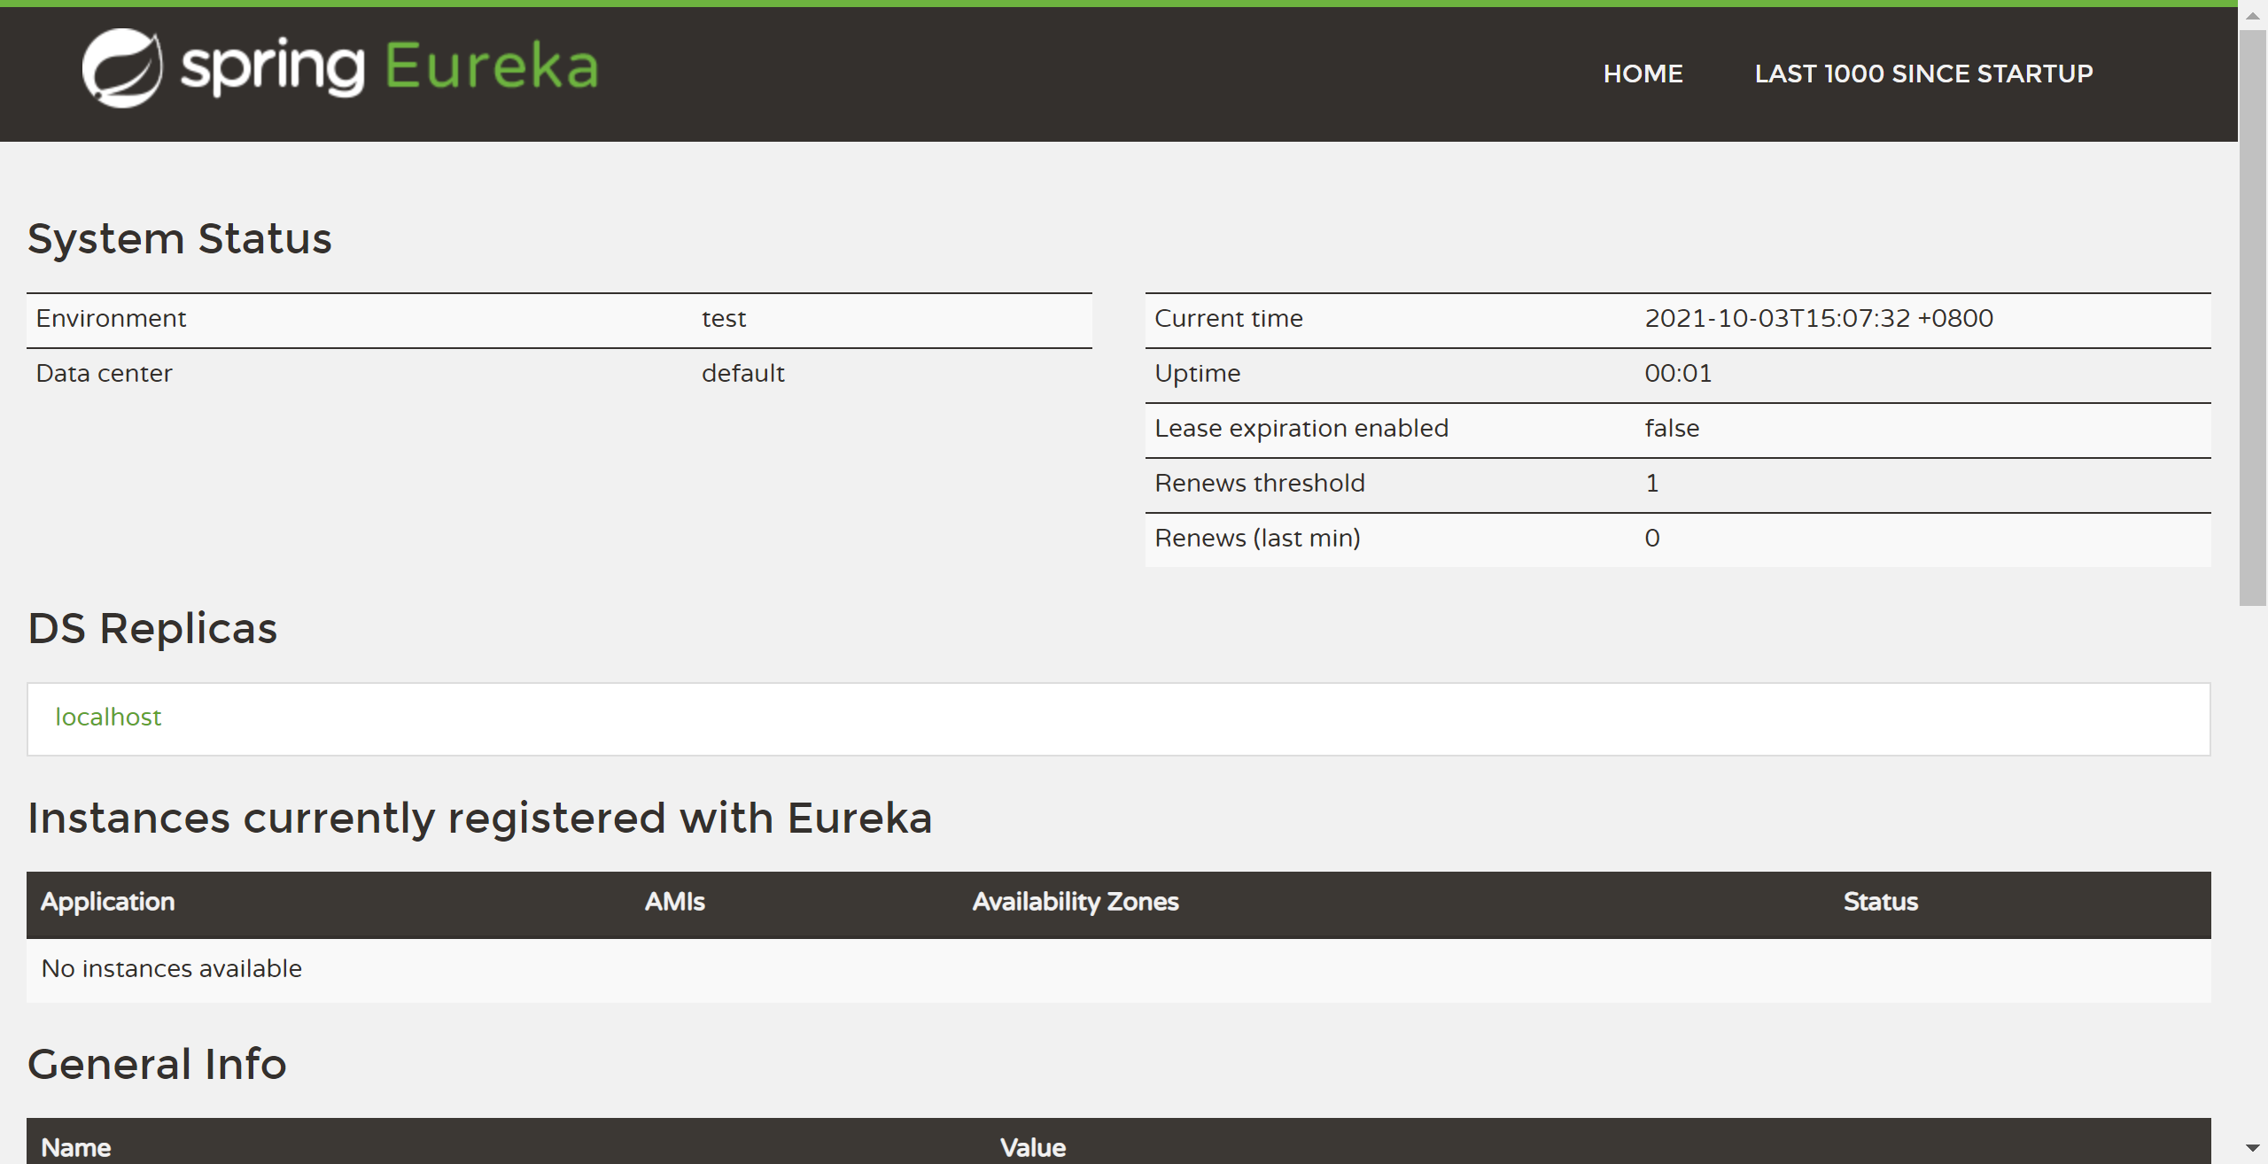Click the Lease expiration enabled row

(1301, 429)
